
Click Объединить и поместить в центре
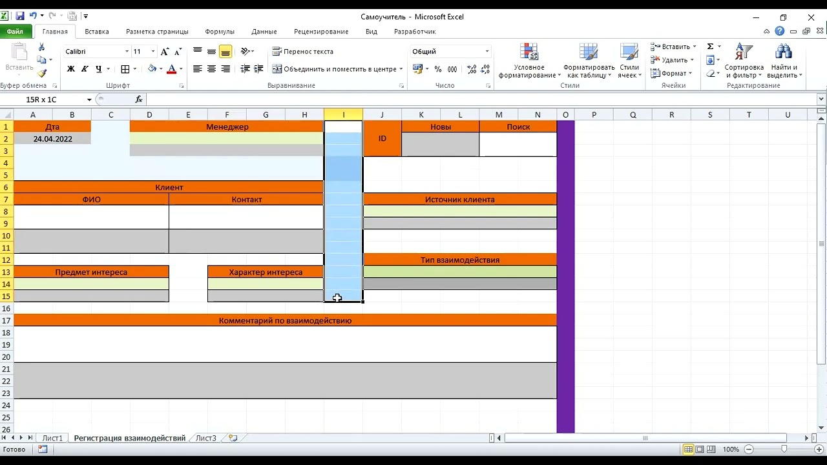(x=334, y=69)
